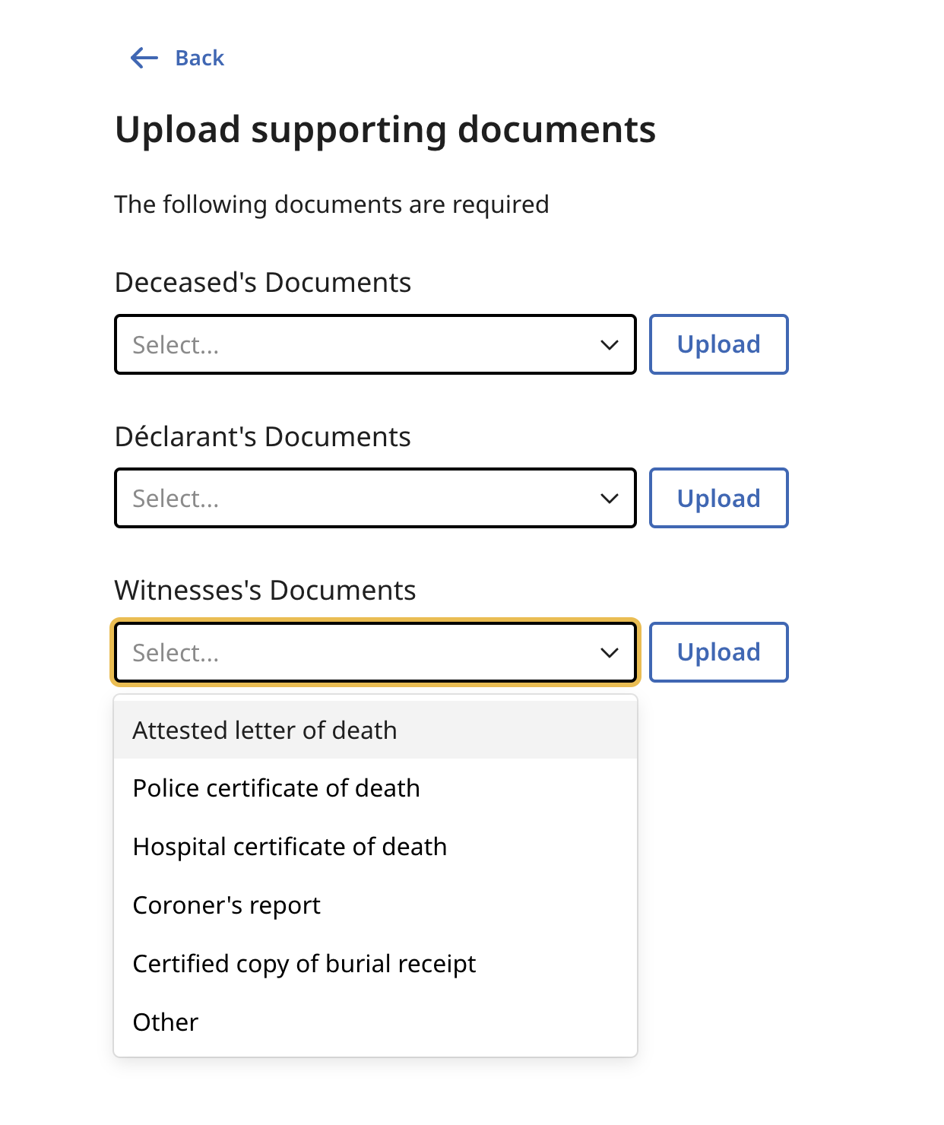Click the chevron on Witnesses's Documents selector
Viewport: 944px width, 1125px height.
coord(609,652)
